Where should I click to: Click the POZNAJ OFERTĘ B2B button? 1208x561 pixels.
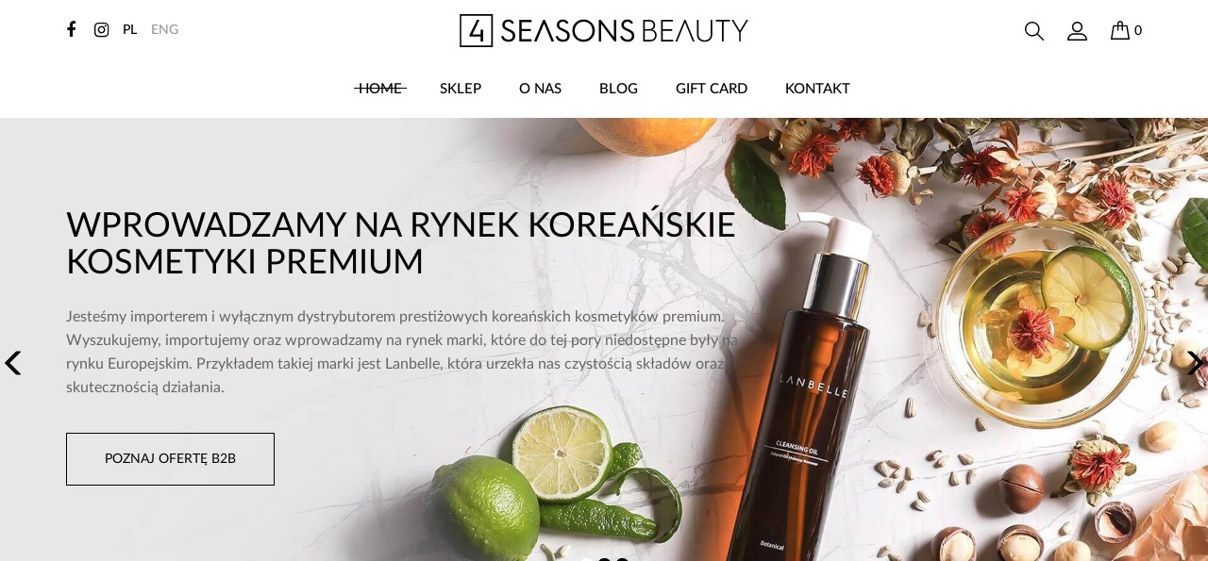pyautogui.click(x=170, y=459)
